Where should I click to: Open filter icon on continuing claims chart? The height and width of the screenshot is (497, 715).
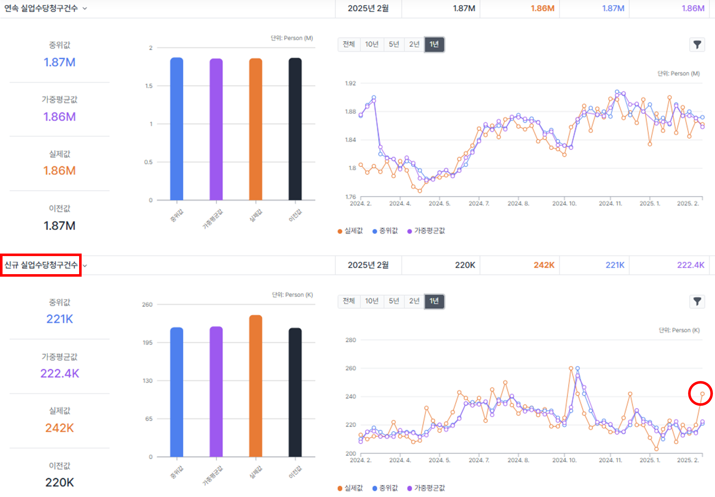[x=697, y=45]
